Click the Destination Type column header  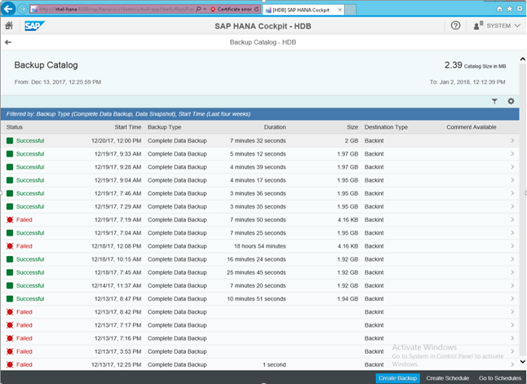tap(385, 127)
